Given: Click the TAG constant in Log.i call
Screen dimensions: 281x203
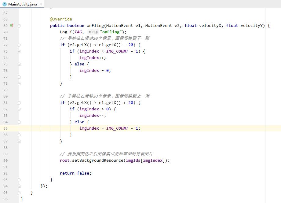Looking at the screenshot, I should pos(78,32).
